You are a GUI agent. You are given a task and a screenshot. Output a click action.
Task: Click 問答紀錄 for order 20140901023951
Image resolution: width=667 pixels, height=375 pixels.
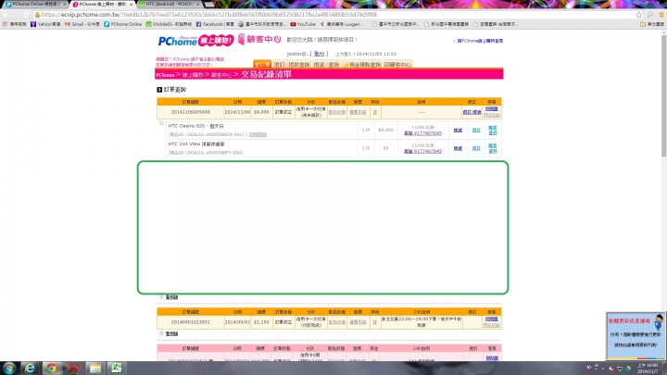(492, 325)
